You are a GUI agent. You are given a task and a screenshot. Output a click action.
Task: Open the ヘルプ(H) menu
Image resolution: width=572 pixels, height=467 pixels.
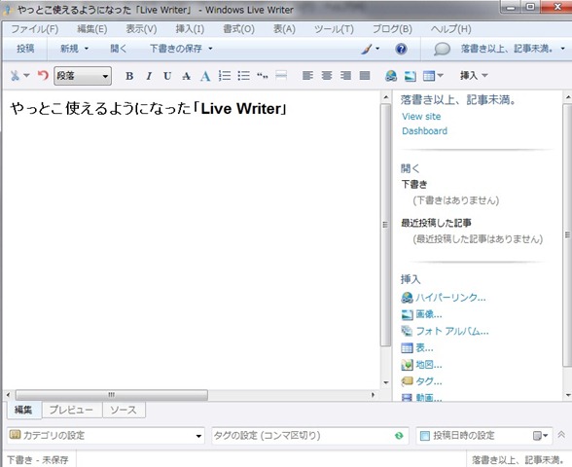pos(451,29)
